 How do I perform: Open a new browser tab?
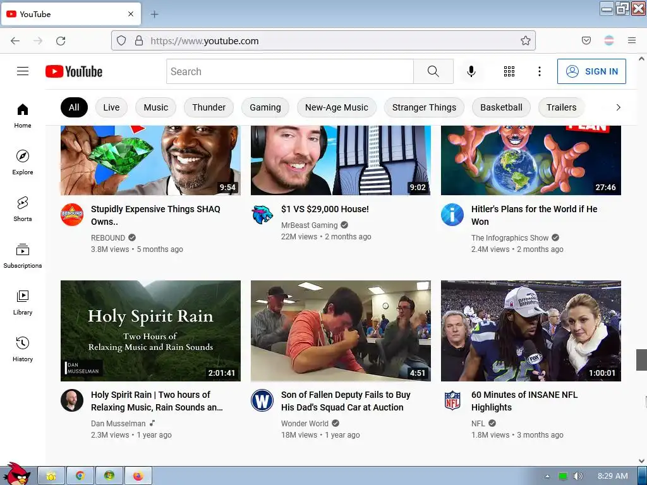[x=154, y=15]
